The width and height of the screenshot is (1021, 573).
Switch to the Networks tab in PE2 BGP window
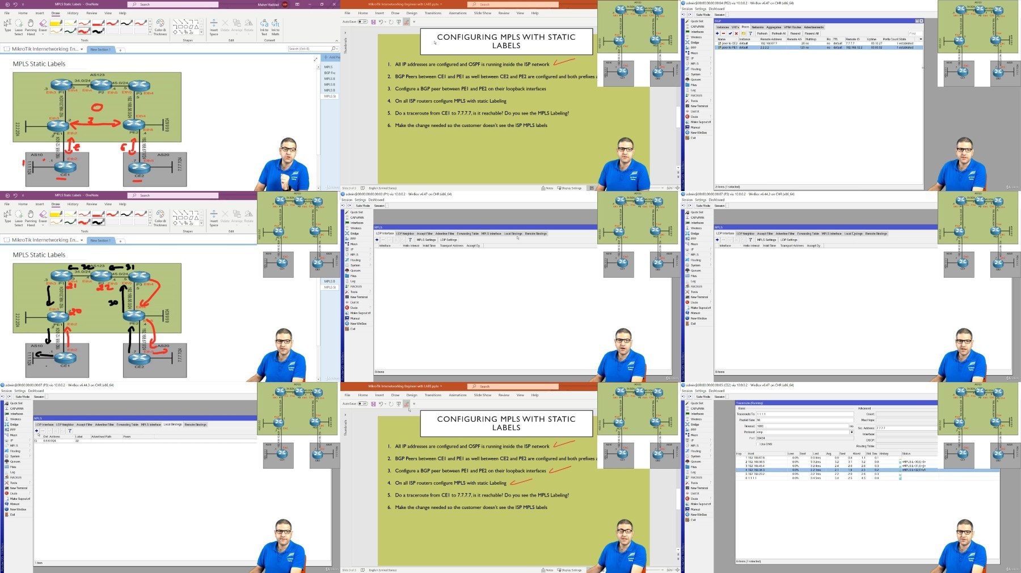click(x=758, y=27)
